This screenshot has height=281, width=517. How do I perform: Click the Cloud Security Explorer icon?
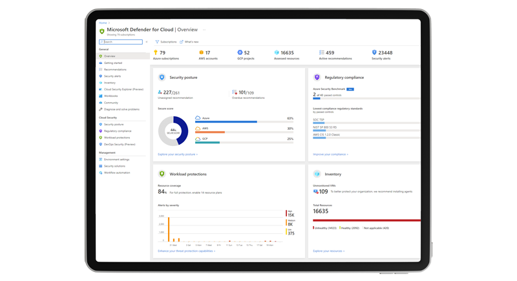[101, 89]
